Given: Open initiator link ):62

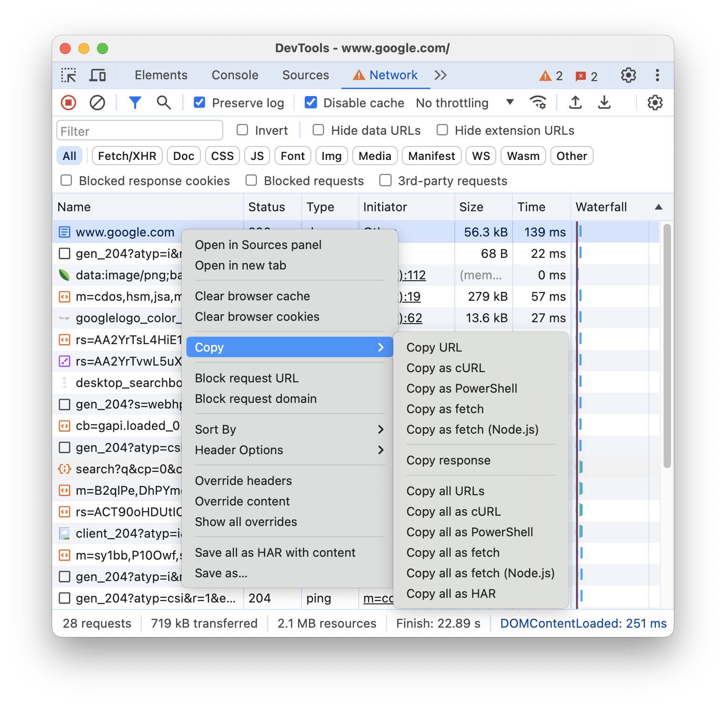Looking at the screenshot, I should [411, 318].
